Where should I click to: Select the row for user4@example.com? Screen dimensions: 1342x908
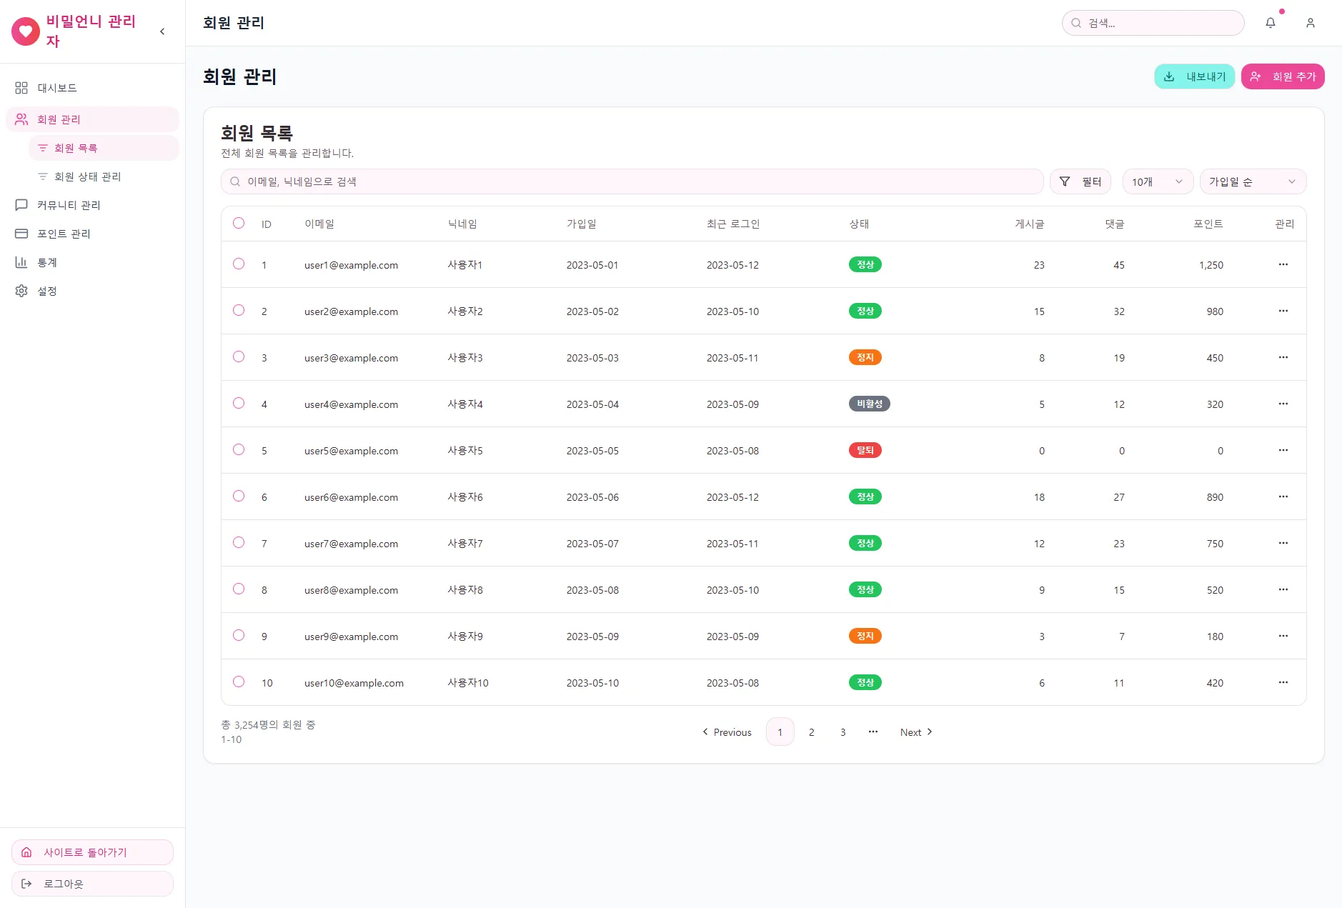pos(239,403)
